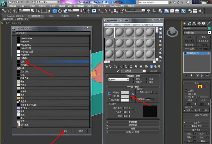
Task: Click the Select and Move tool
Action: coord(55,11)
